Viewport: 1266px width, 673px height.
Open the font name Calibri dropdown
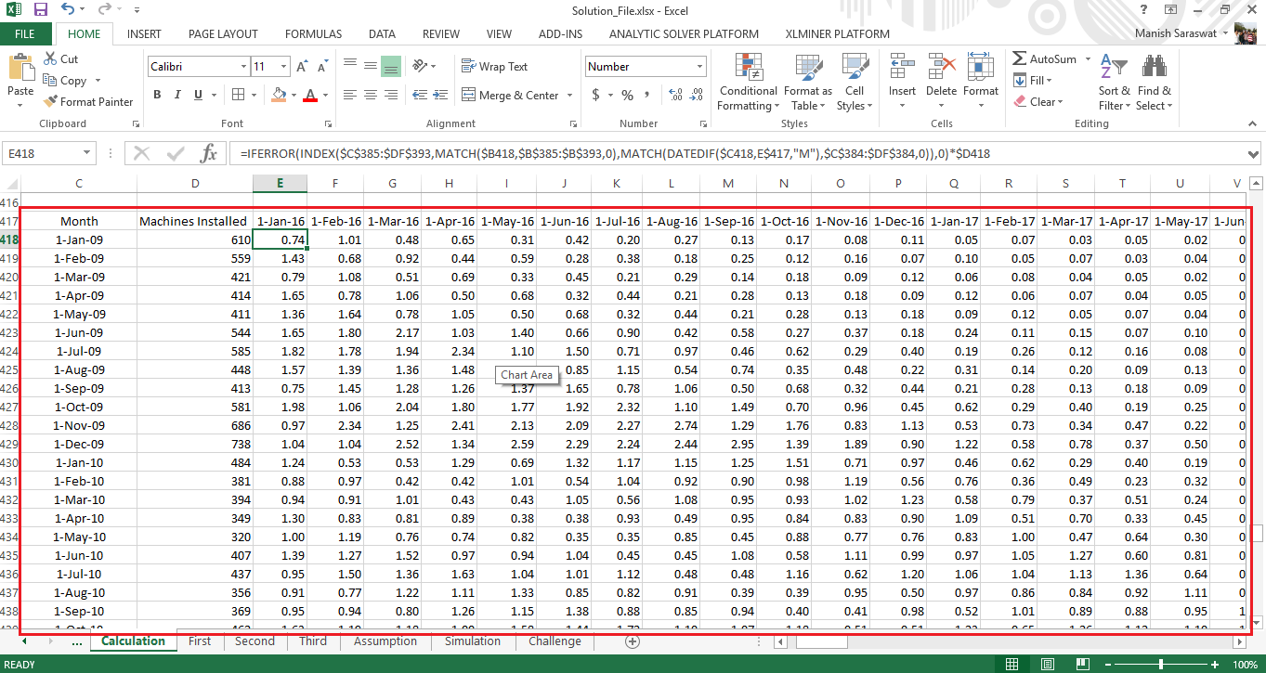coord(244,67)
